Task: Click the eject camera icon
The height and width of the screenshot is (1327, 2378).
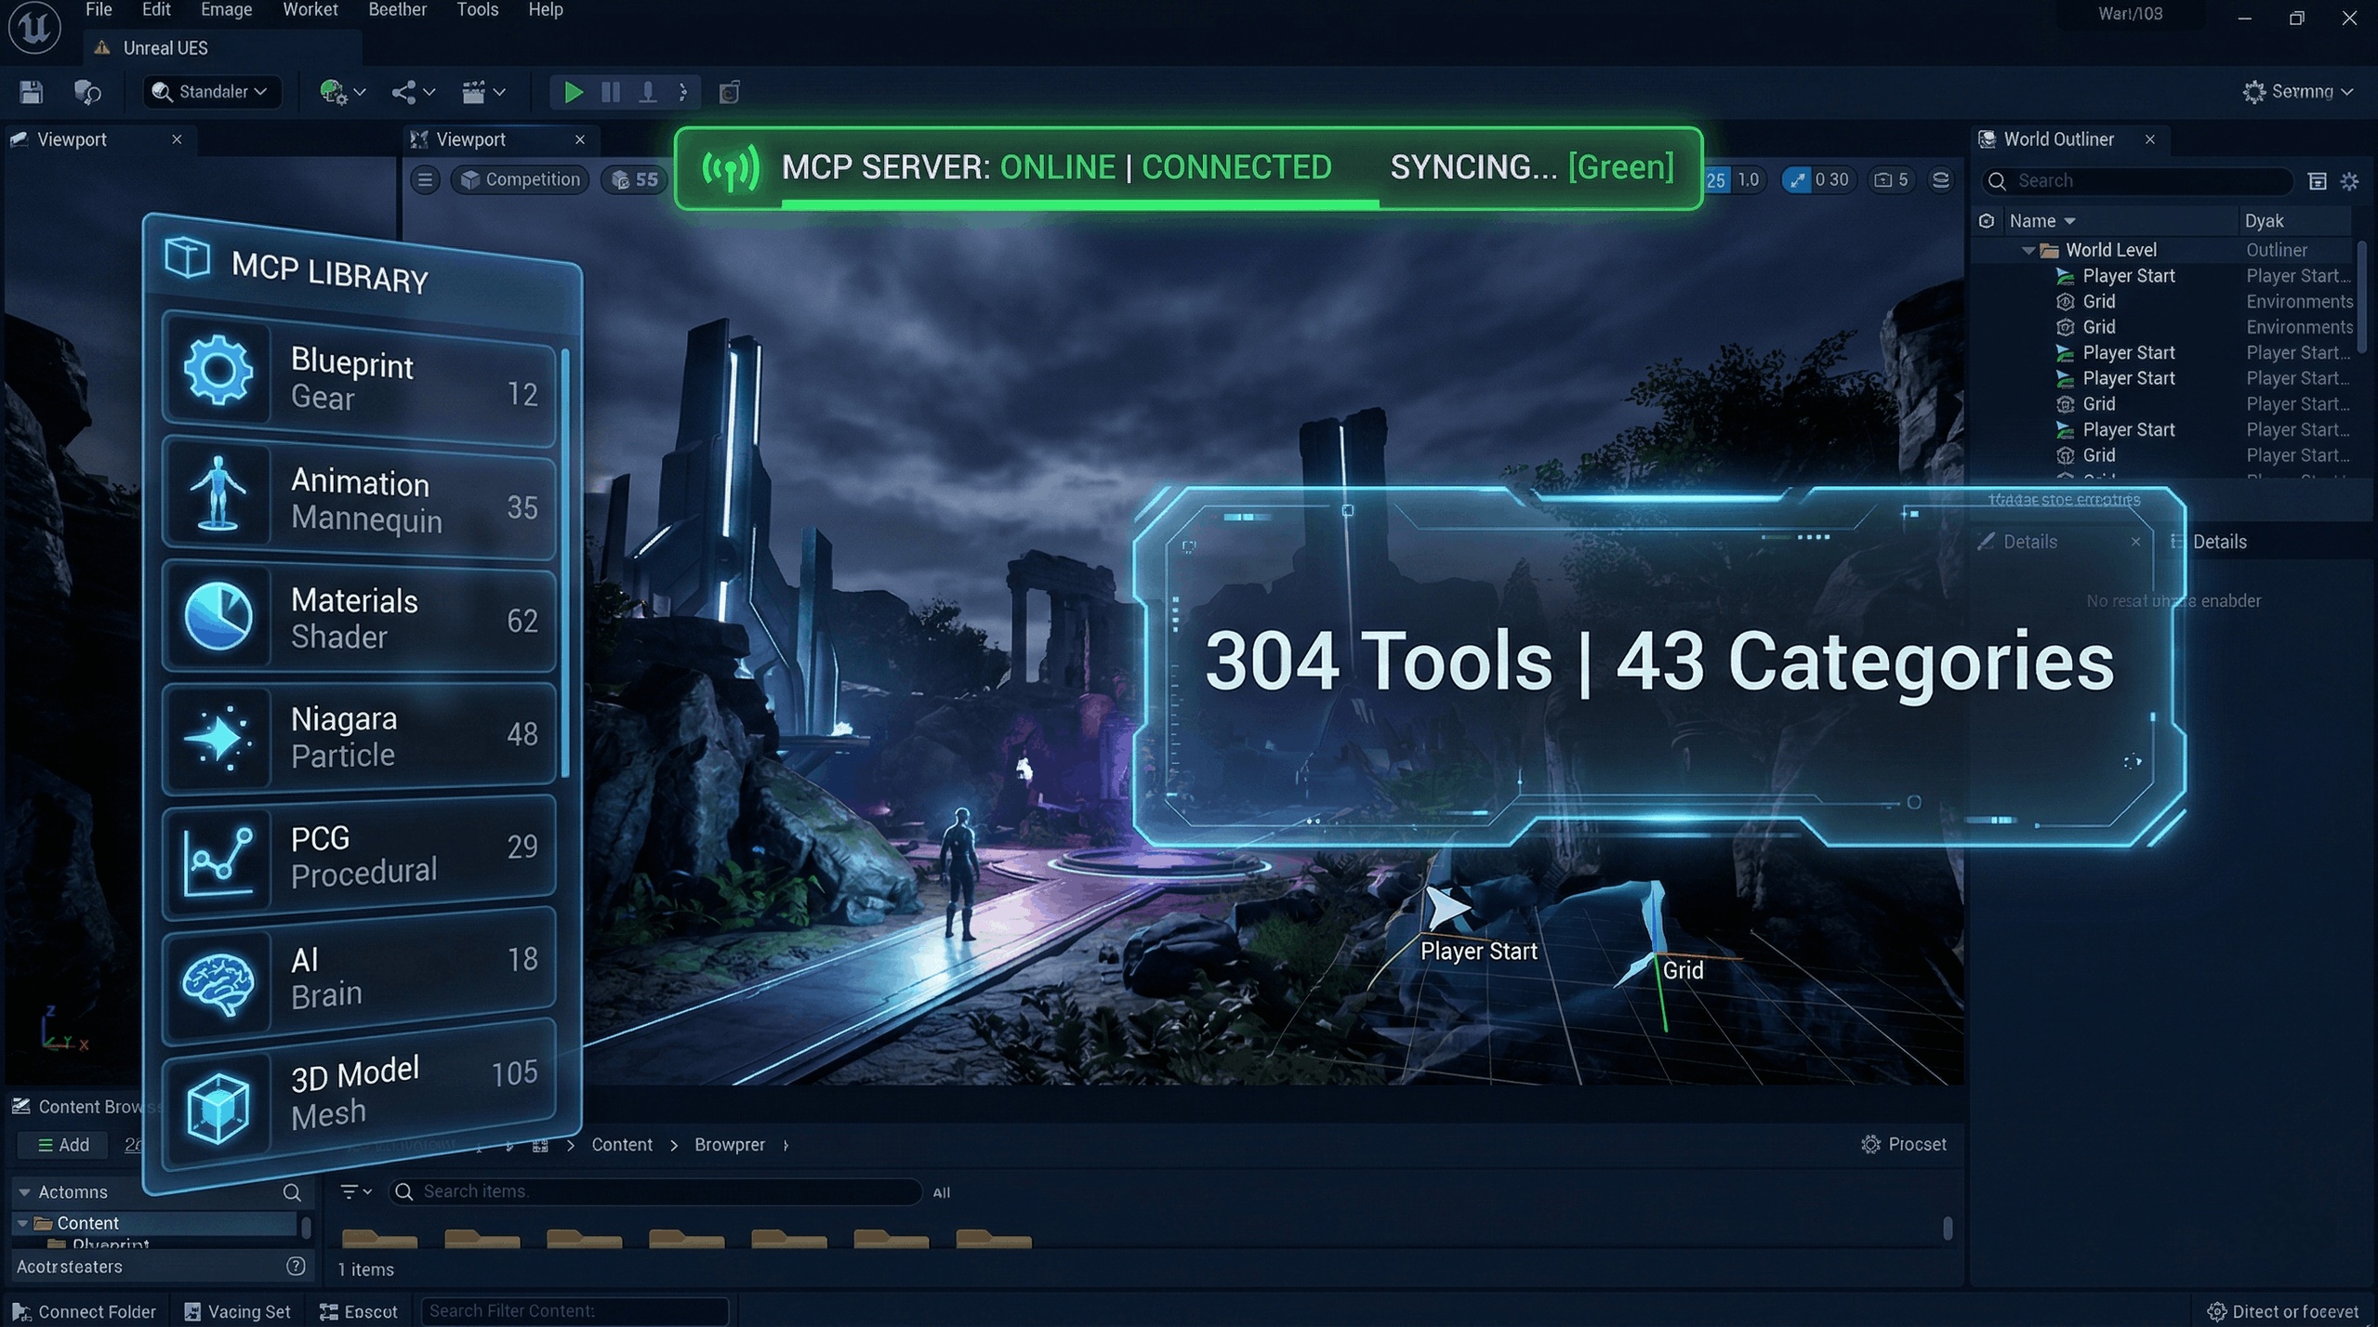Action: [x=729, y=91]
